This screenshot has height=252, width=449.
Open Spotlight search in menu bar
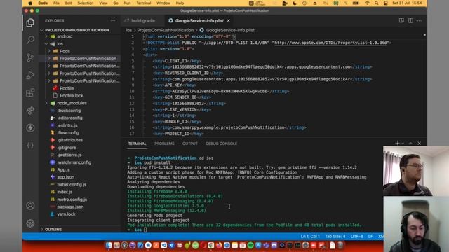tap(376, 3)
